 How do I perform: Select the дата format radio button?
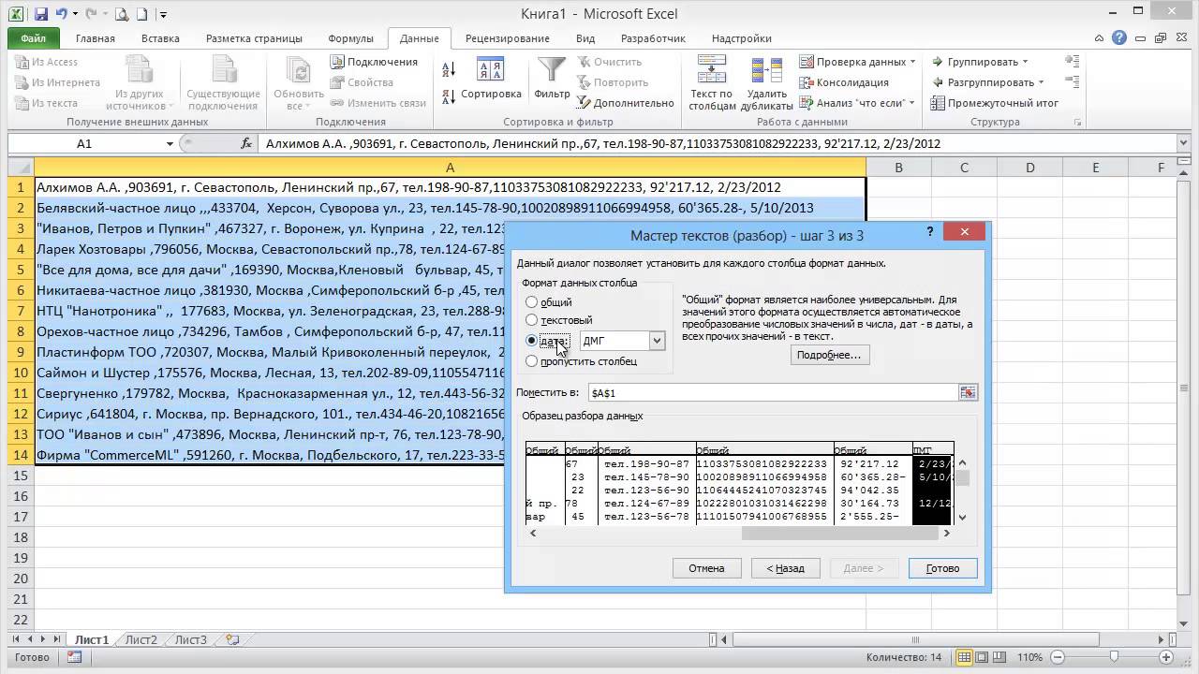tap(532, 342)
